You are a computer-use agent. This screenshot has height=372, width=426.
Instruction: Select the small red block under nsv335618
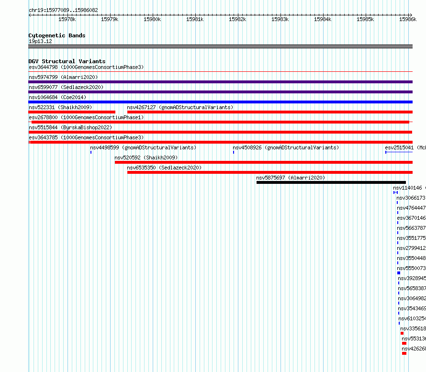[x=402, y=333]
